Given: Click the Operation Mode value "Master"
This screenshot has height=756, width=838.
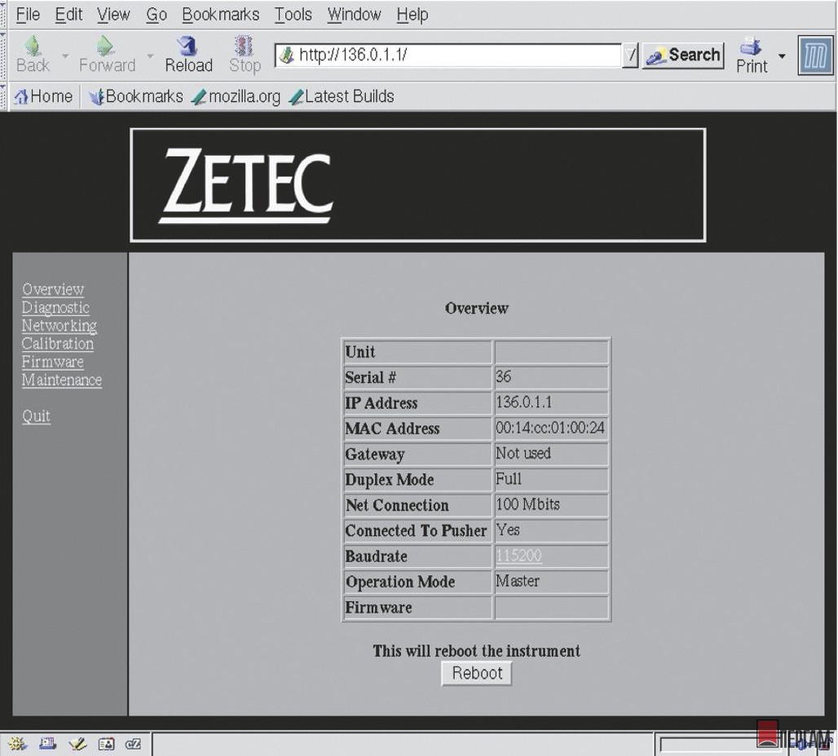Looking at the screenshot, I should pos(518,581).
